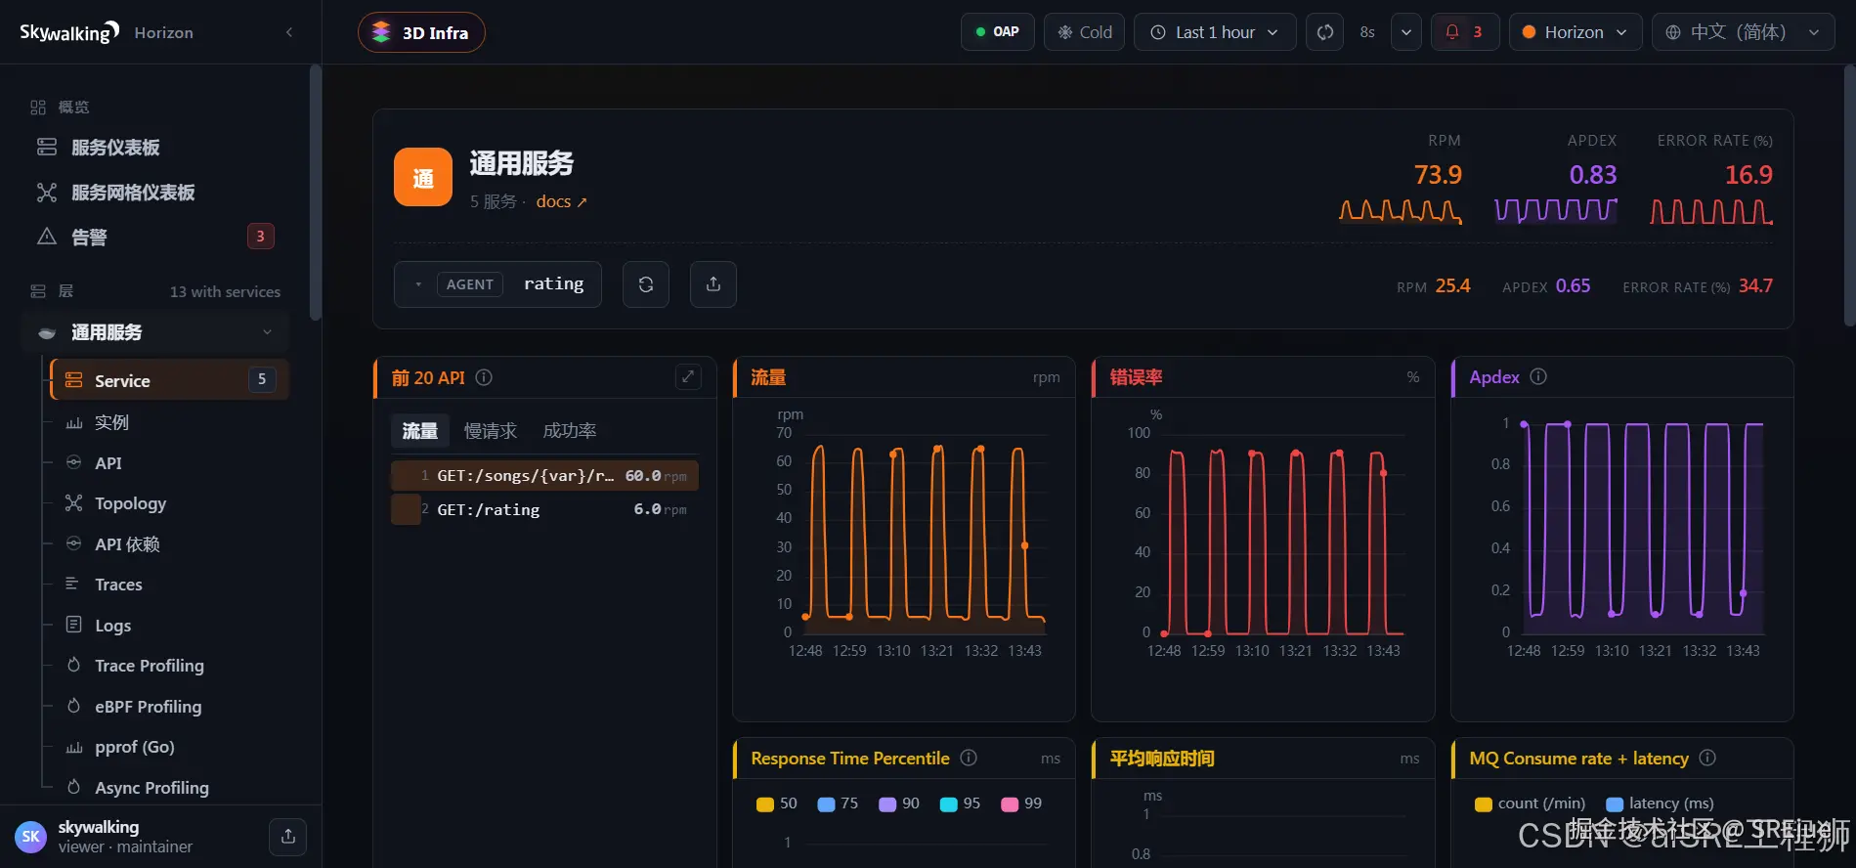Click the RPM 73.9 sparkline
The height and width of the screenshot is (868, 1856).
tap(1401, 211)
